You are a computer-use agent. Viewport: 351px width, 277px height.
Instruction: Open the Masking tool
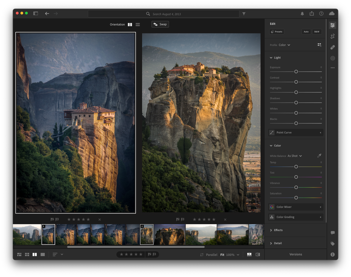point(333,58)
